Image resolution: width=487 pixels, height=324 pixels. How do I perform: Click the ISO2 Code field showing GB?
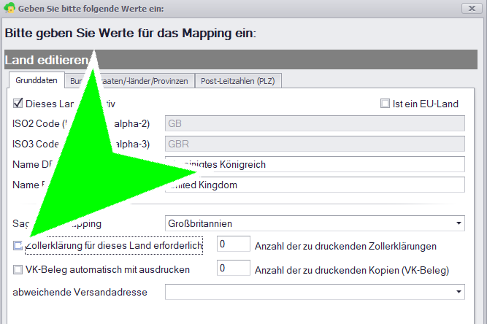(315, 123)
